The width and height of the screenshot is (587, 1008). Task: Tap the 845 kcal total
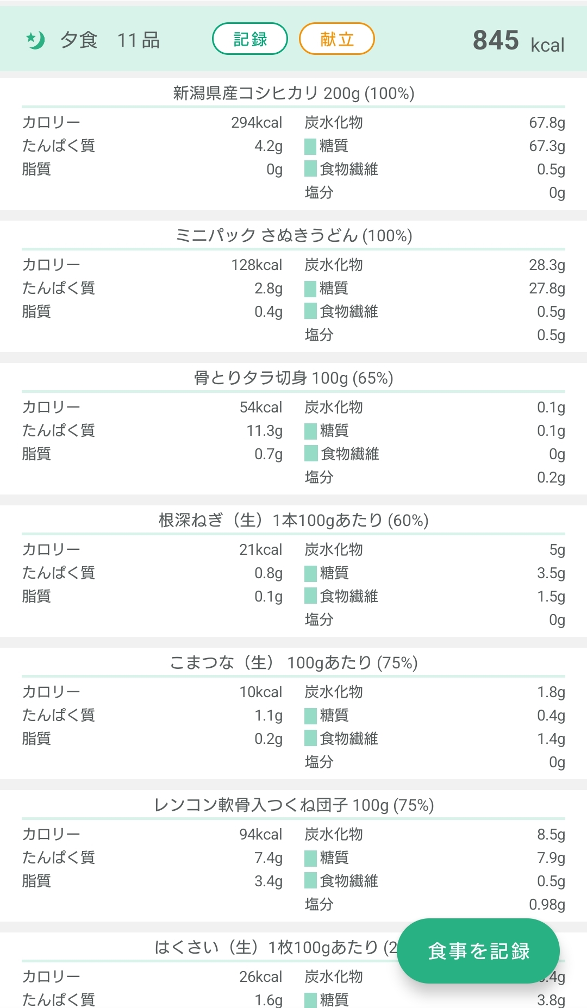[518, 41]
